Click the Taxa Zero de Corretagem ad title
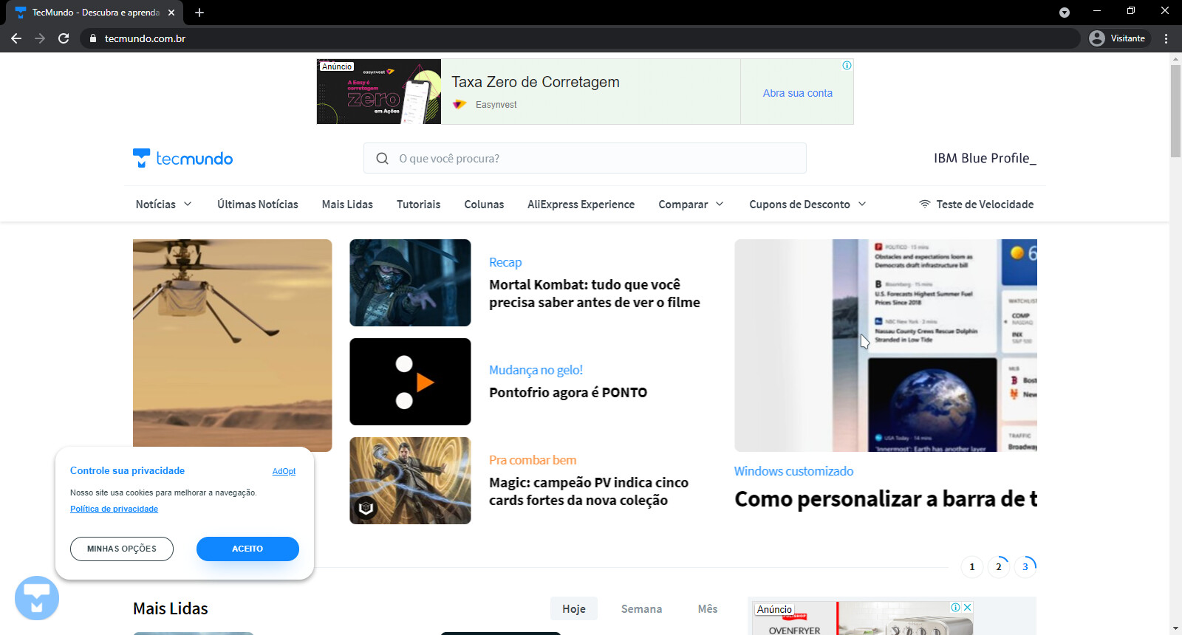The image size is (1182, 635). pyautogui.click(x=536, y=82)
